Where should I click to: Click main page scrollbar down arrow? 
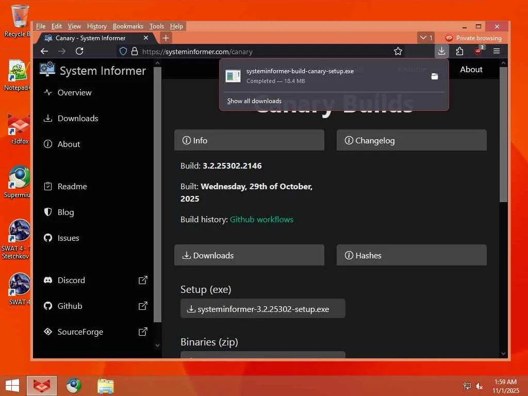pyautogui.click(x=503, y=354)
